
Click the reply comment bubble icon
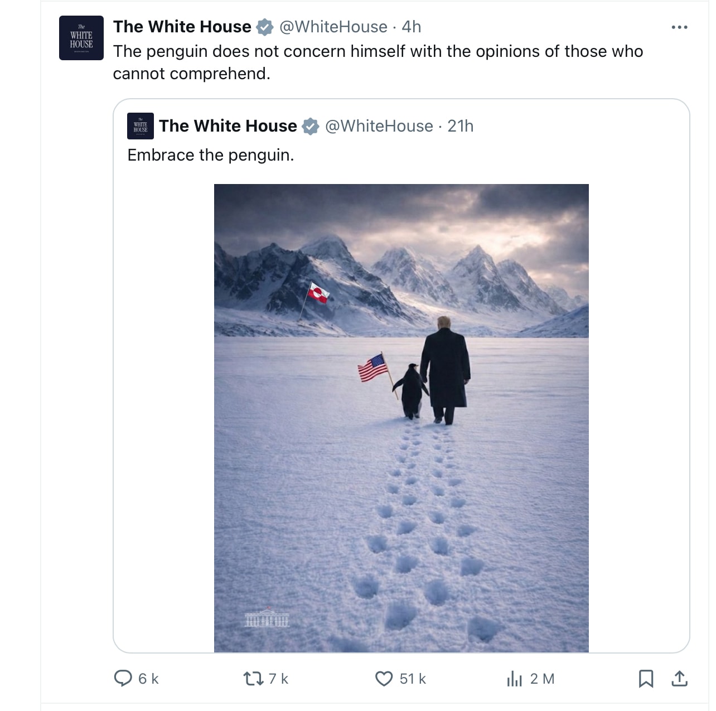click(x=123, y=678)
